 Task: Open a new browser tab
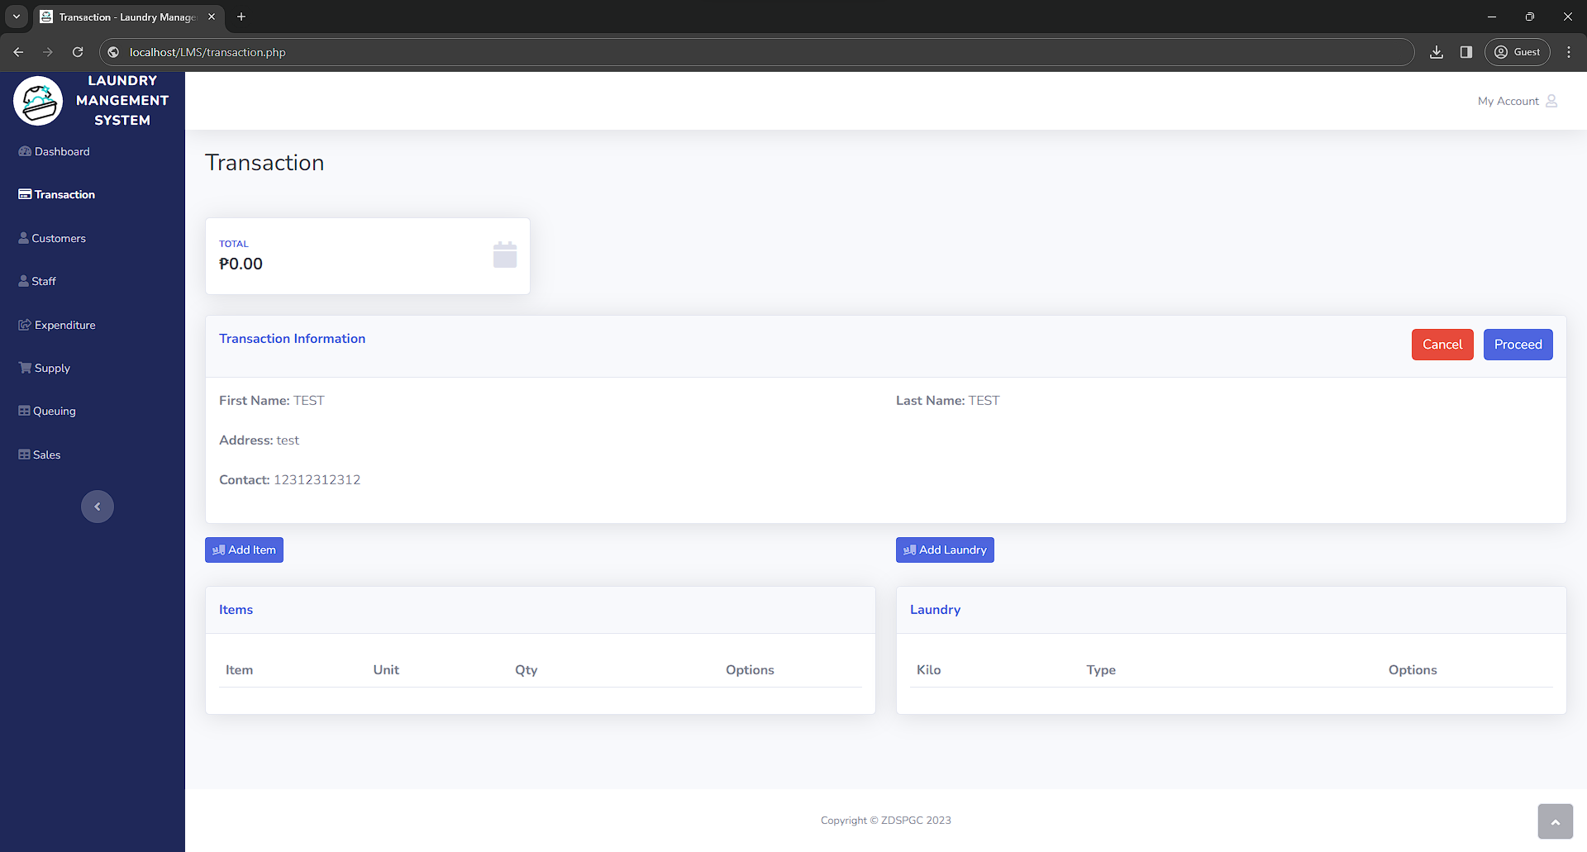click(241, 17)
